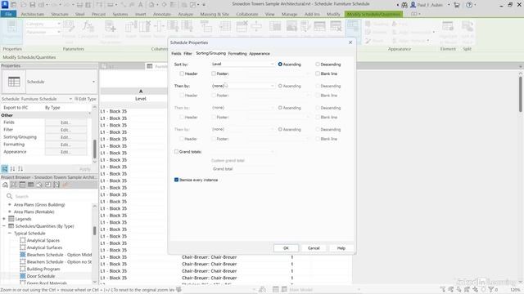Select the categorized properties view icon

coord(5,169)
